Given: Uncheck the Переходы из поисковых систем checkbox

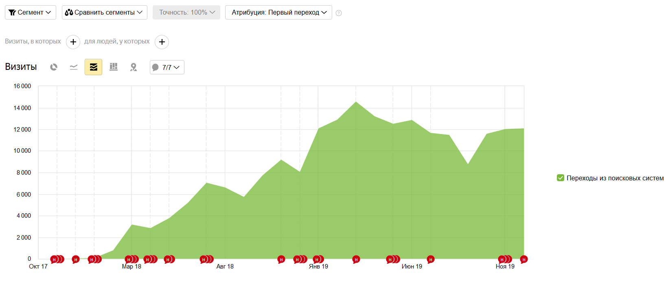Looking at the screenshot, I should click(x=561, y=178).
